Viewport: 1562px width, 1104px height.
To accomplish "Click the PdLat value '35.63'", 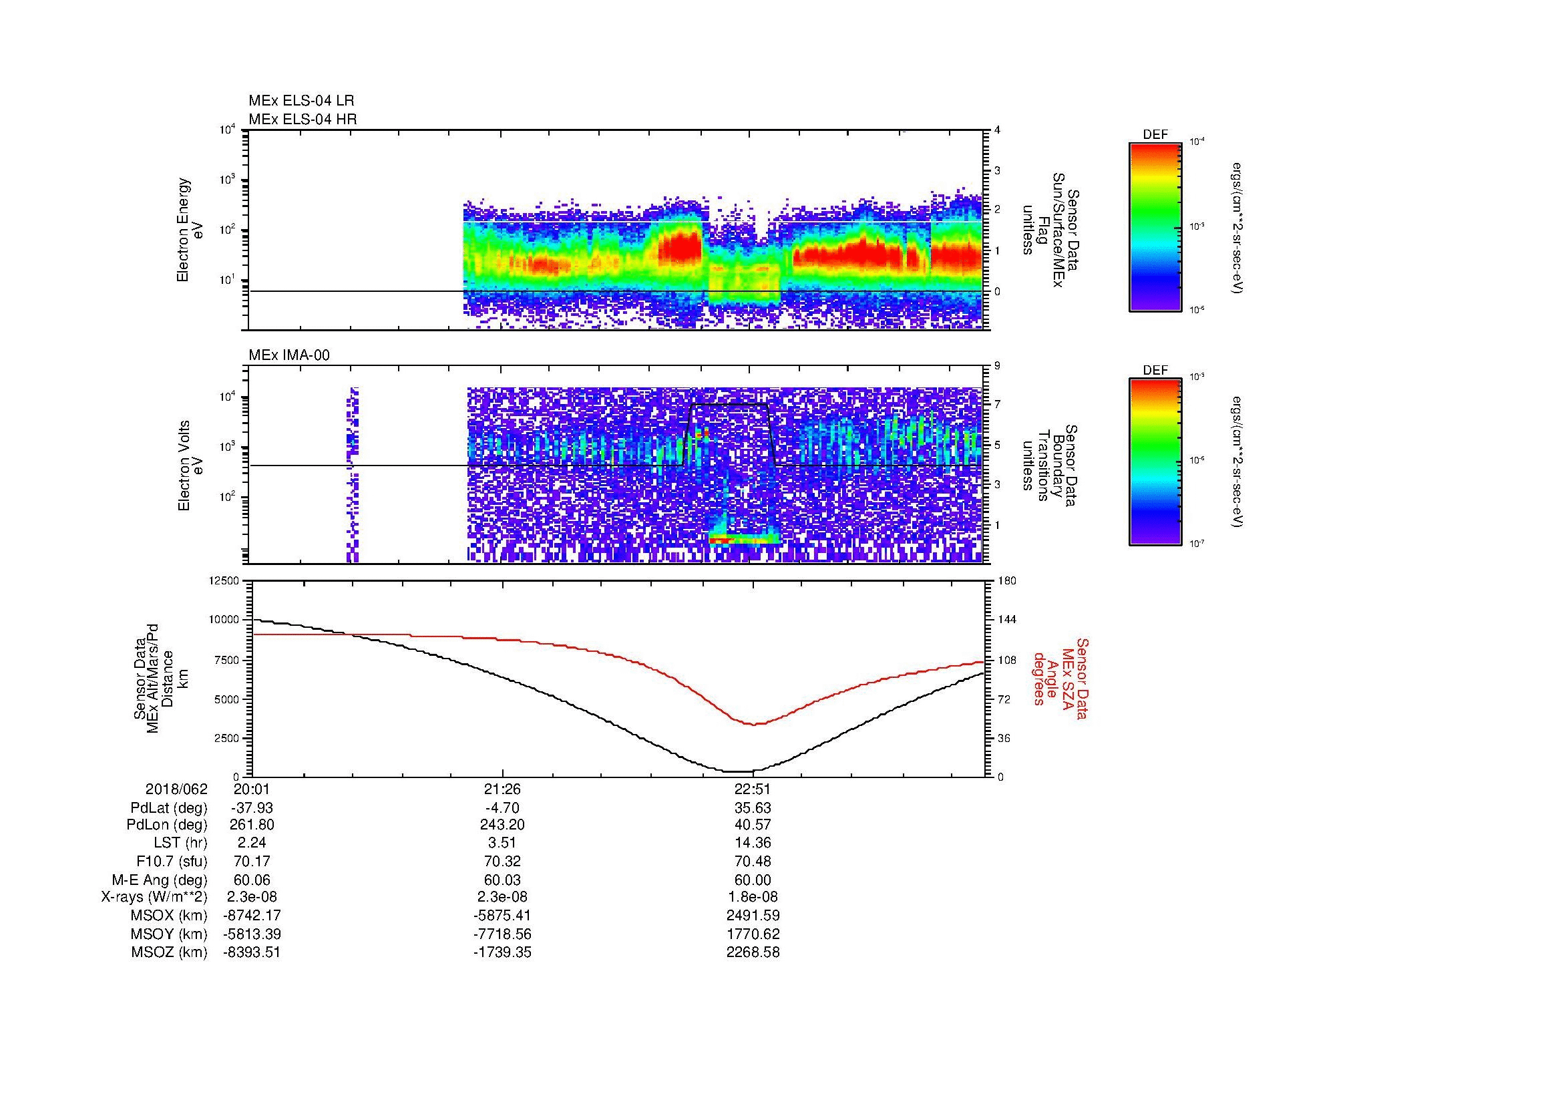I will 753,808.
